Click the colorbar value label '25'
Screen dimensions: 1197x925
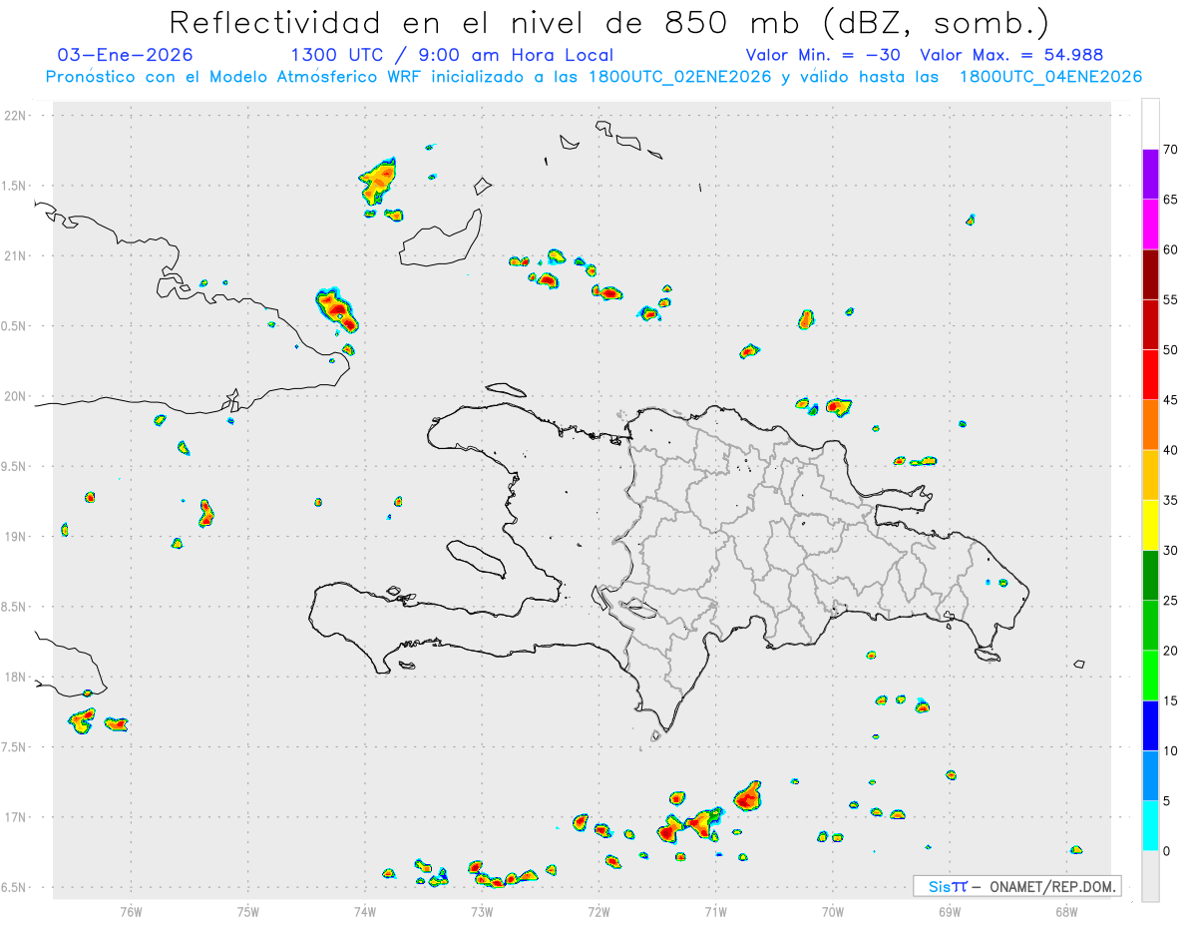[1171, 601]
